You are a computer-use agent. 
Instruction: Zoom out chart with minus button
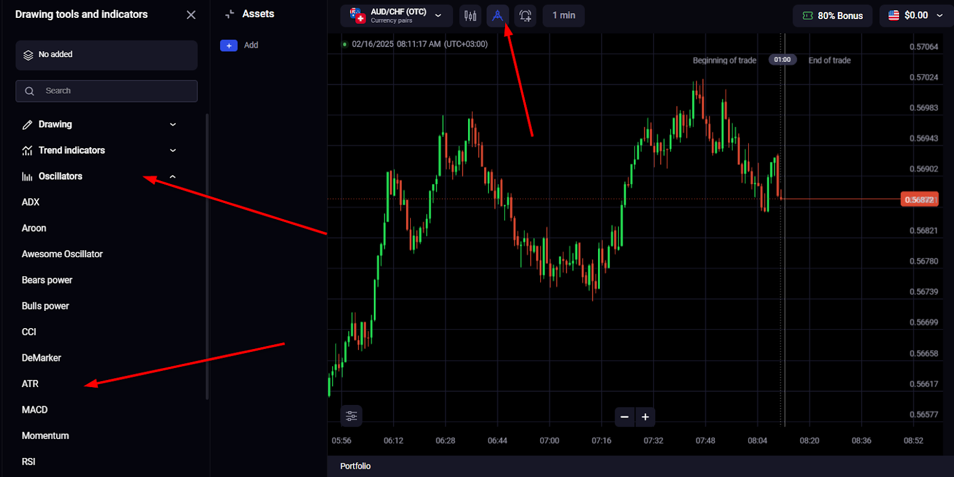click(624, 417)
